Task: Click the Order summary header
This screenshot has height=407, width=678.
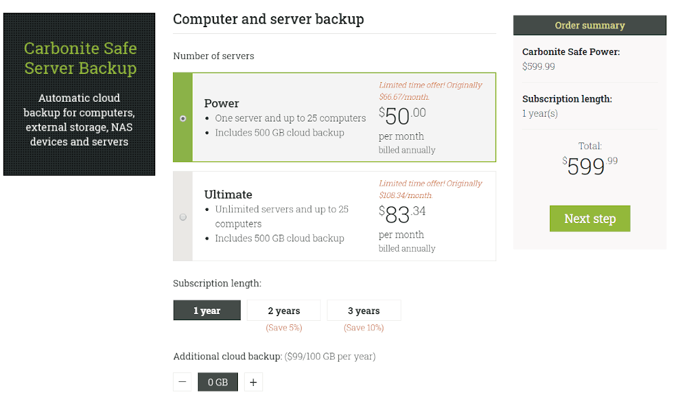Action: (590, 25)
